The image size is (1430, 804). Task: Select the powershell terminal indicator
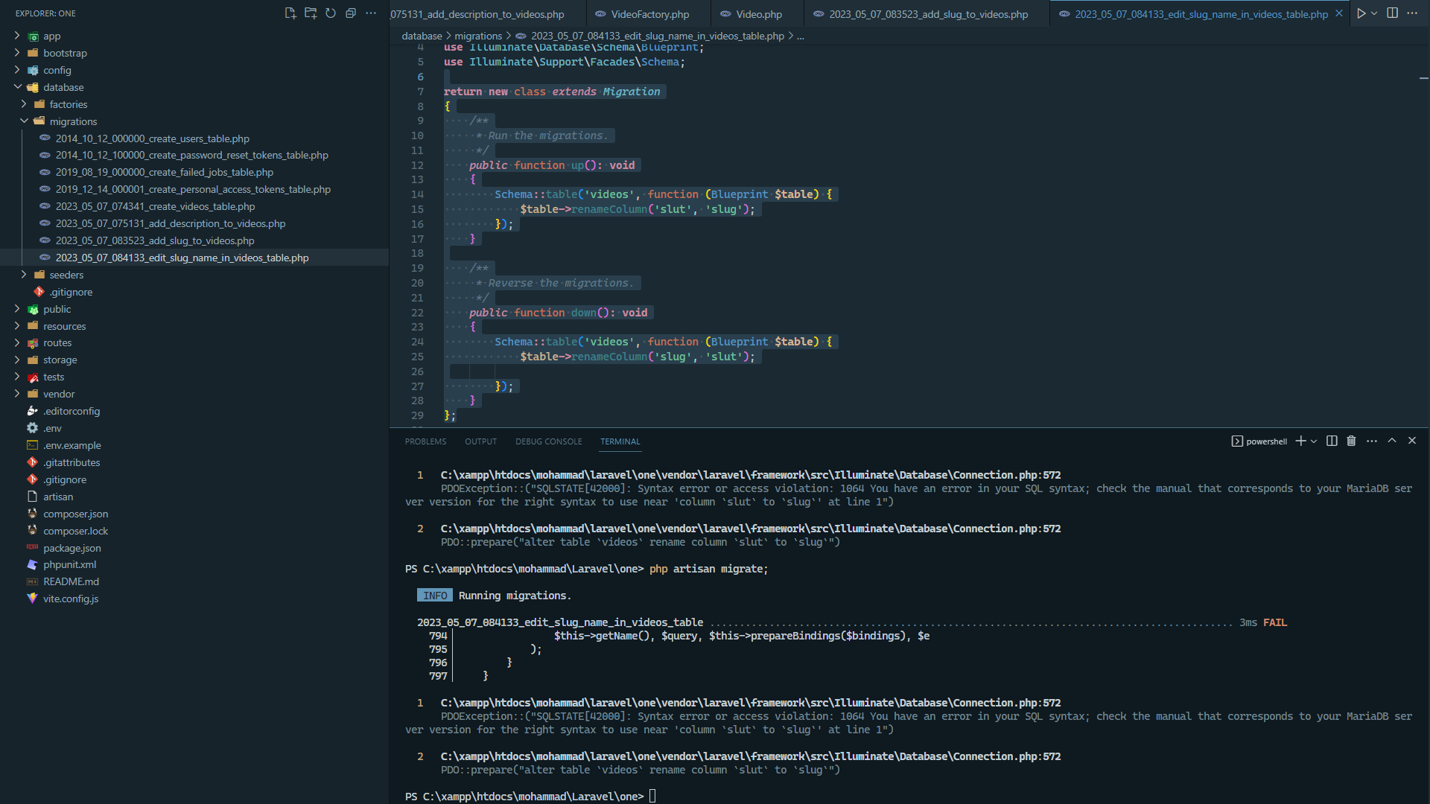[x=1259, y=441]
